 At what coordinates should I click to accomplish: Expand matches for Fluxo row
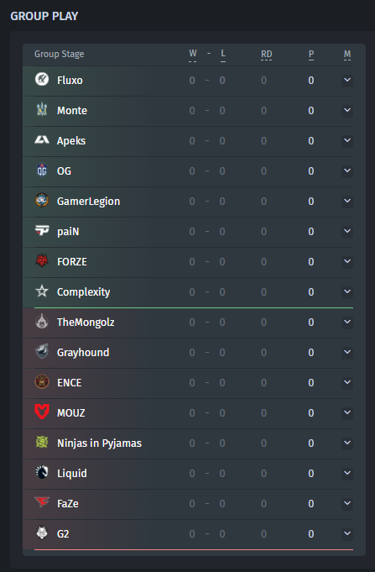pos(347,80)
